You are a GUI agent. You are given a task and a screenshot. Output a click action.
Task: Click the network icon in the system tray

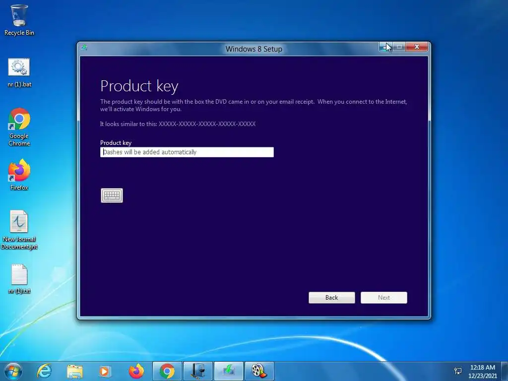click(458, 371)
